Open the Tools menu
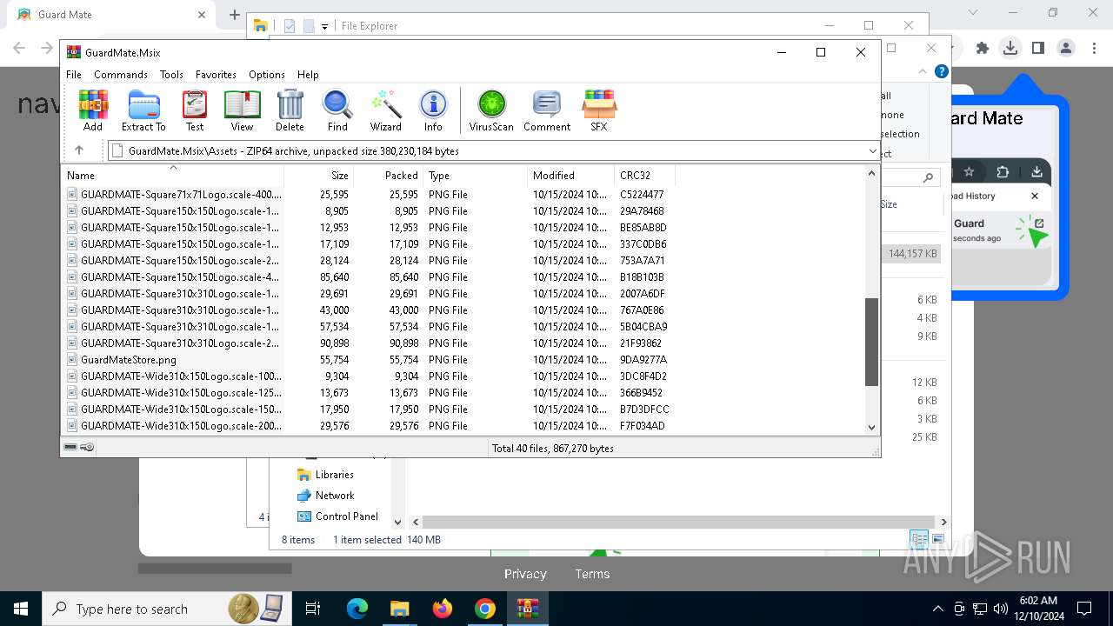Image resolution: width=1113 pixels, height=626 pixels. pos(171,75)
